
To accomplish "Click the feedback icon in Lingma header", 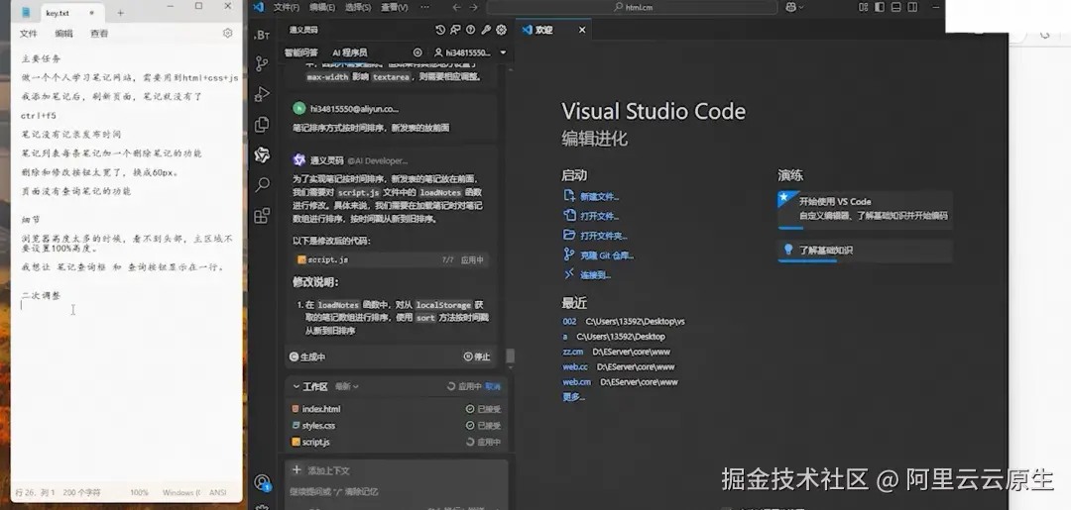I will click(455, 30).
